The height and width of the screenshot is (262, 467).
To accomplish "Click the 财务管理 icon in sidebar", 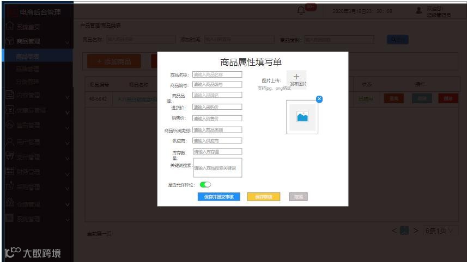I will (x=9, y=171).
